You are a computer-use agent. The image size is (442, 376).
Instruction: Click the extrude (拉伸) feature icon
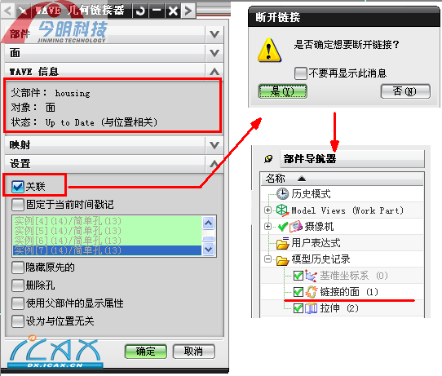coord(312,308)
